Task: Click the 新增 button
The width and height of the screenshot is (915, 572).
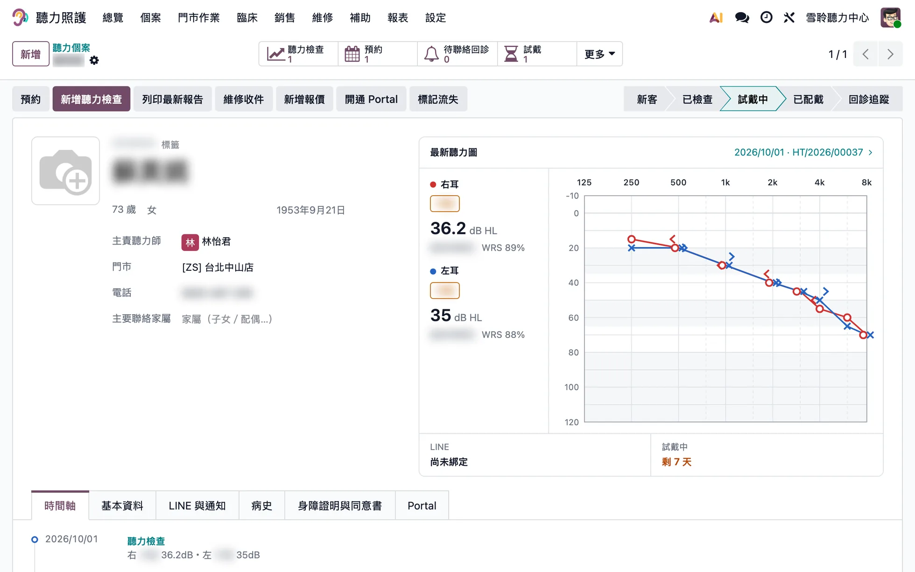Action: 31,54
